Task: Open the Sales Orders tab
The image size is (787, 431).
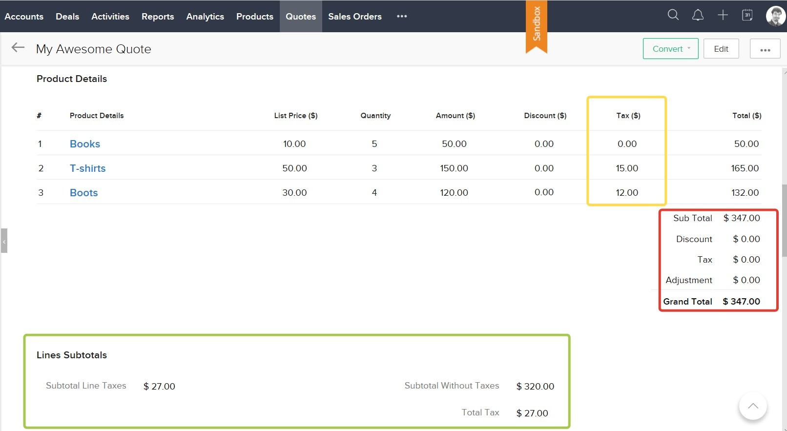Action: [x=355, y=16]
